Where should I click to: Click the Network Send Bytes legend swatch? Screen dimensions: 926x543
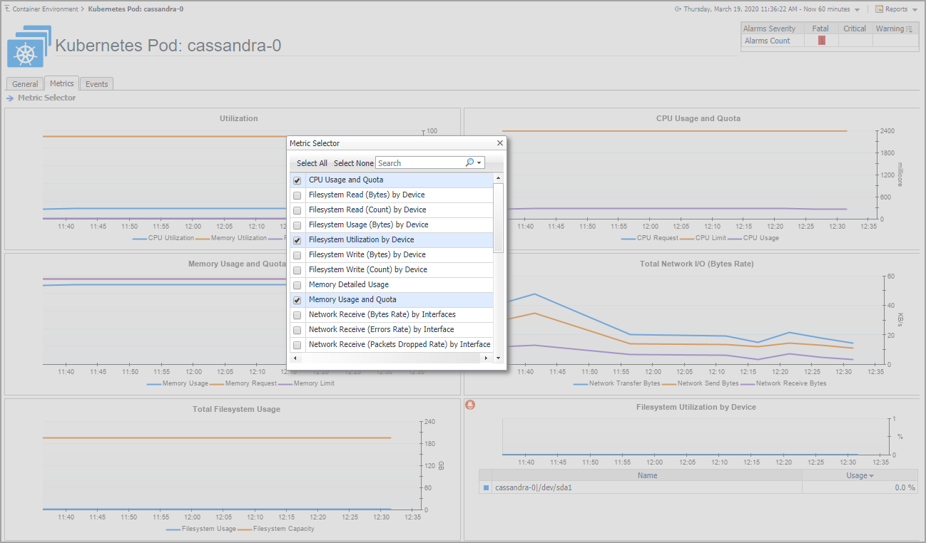pyautogui.click(x=668, y=384)
